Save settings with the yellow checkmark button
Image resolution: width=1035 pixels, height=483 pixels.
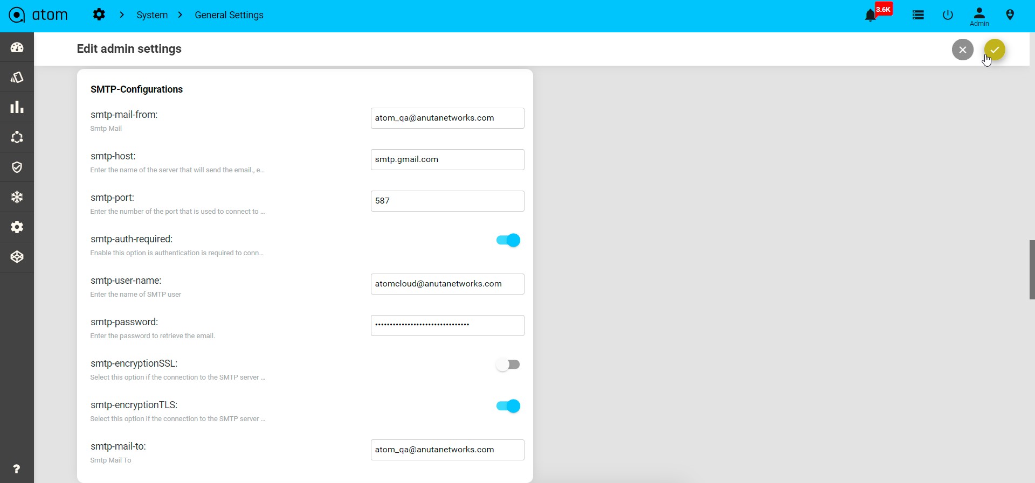[995, 50]
